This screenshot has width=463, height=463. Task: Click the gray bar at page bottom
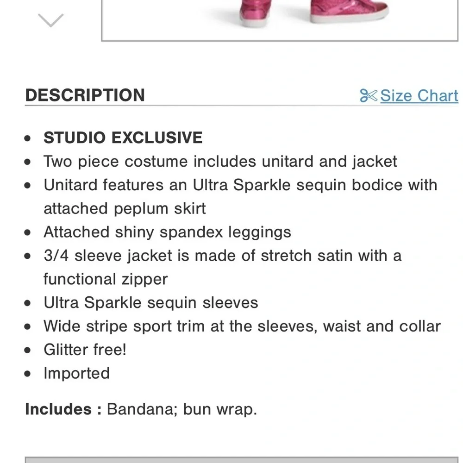point(242,460)
